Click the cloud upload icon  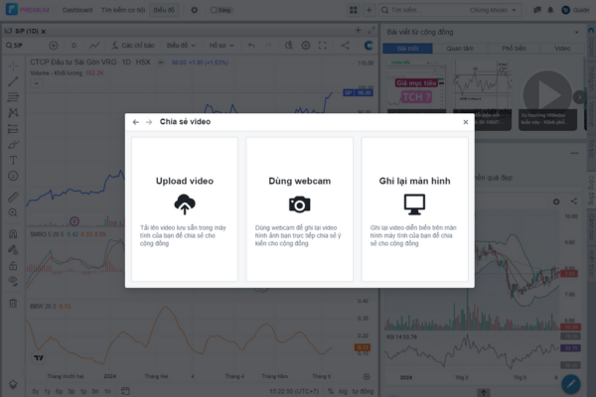point(185,204)
